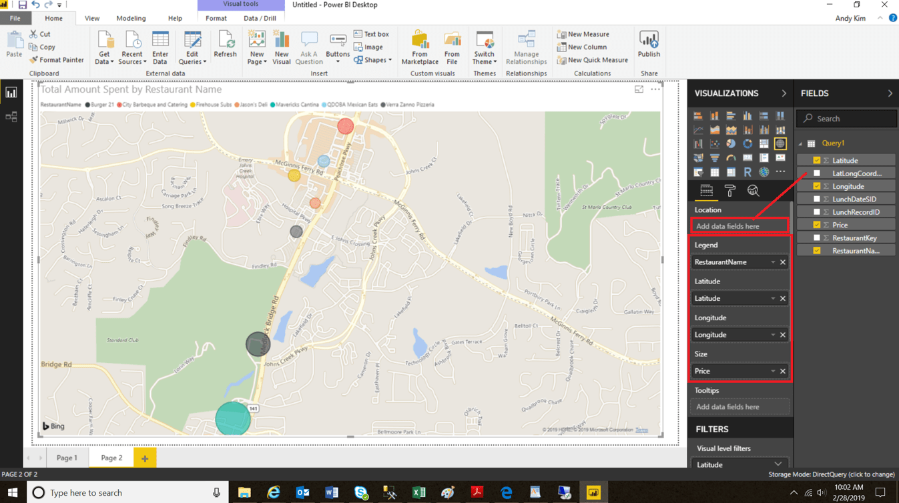
Task: Collapse the Visualizations pane
Action: click(784, 93)
